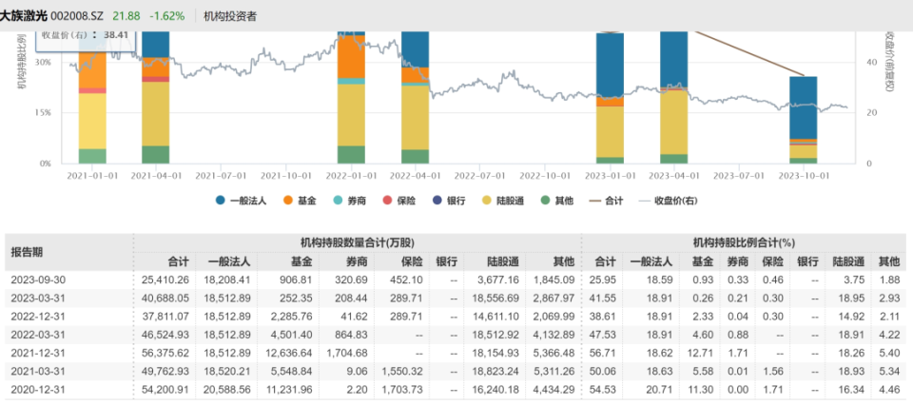Click the 合计 legend line marker
Screen dimensions: 913x405
click(x=596, y=201)
